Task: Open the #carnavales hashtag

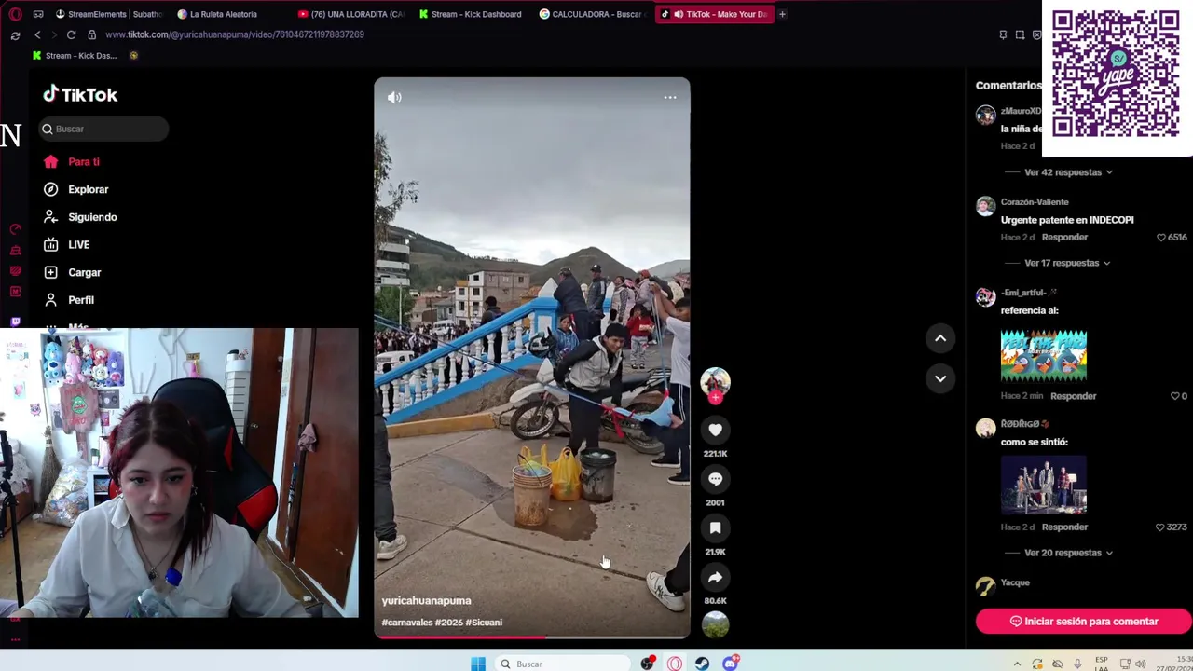Action: pyautogui.click(x=406, y=623)
